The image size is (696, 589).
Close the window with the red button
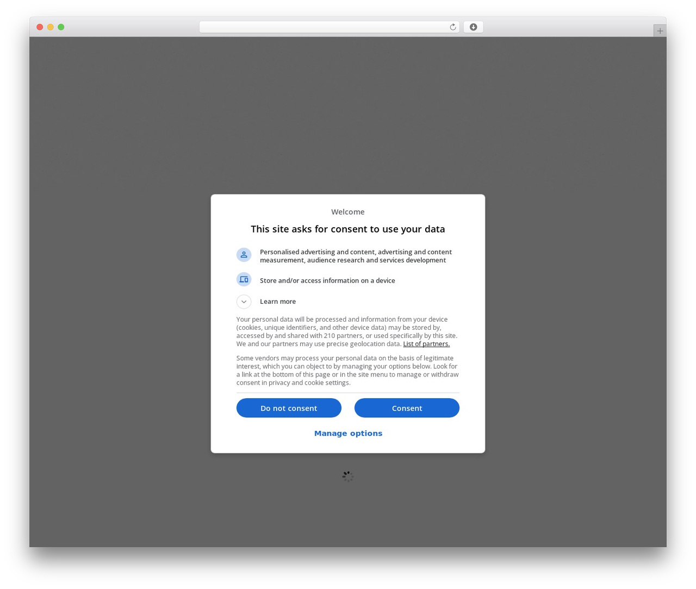40,27
